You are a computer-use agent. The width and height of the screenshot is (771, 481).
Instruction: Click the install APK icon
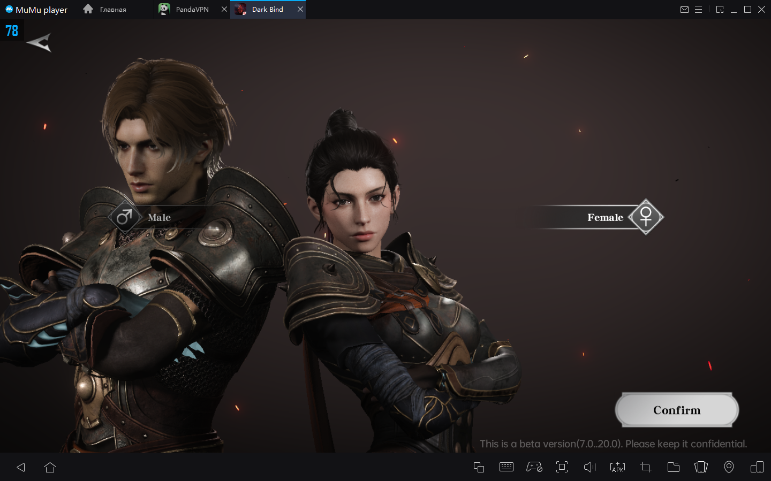(617, 467)
